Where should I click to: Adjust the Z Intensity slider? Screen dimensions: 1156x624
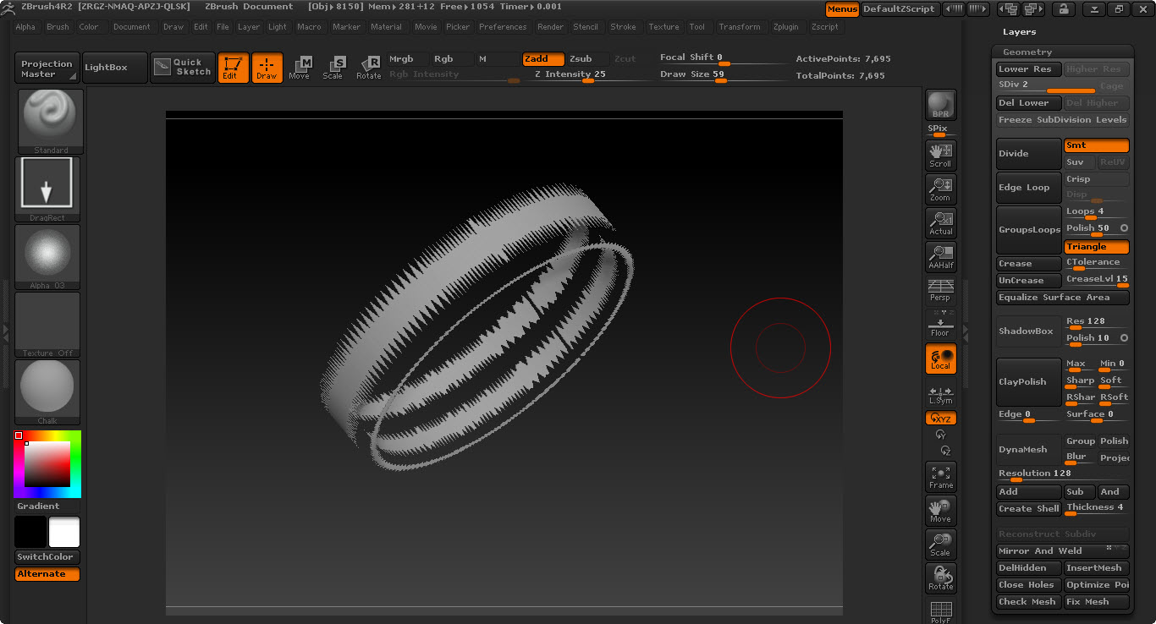coord(587,80)
